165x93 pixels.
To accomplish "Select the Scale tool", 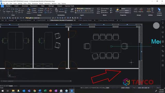I will (x=40, y=12).
